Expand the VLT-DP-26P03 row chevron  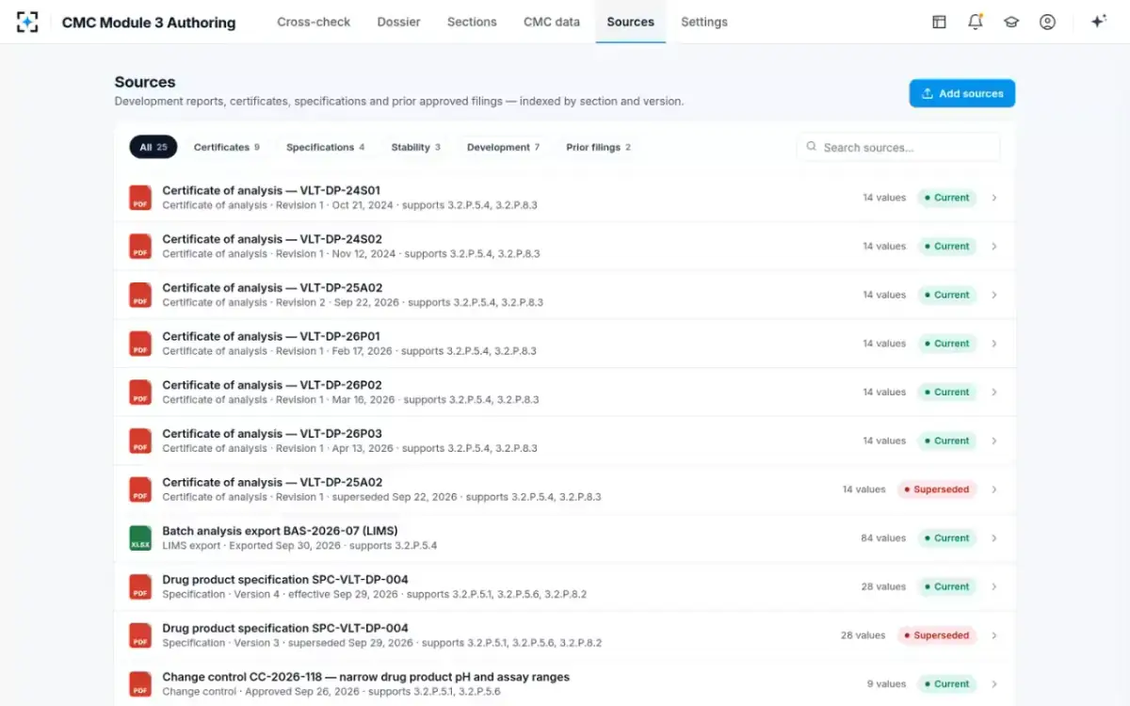pos(994,441)
